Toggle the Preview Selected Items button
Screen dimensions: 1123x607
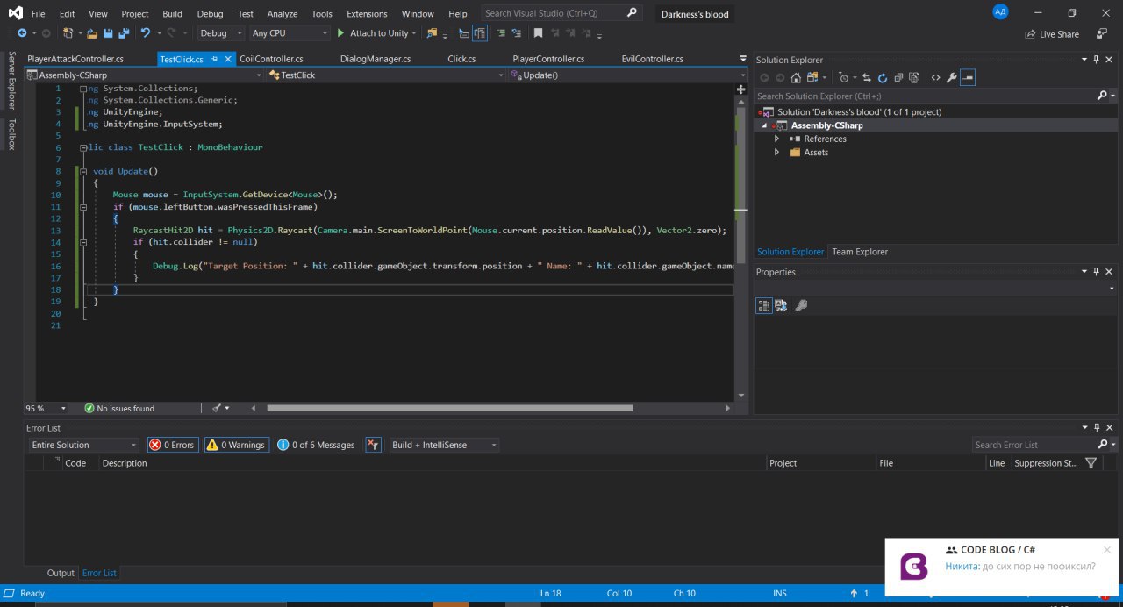tap(968, 77)
